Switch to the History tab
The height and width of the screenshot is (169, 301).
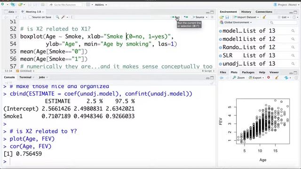pos(246,12)
